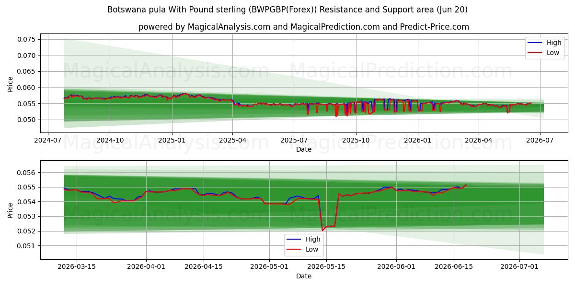Click the 2025-07 date tick

click(x=294, y=141)
